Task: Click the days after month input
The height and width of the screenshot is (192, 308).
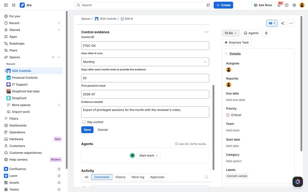Action: [x=145, y=78]
